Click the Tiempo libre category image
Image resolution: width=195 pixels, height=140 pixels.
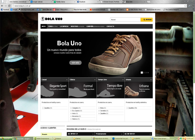111,90
